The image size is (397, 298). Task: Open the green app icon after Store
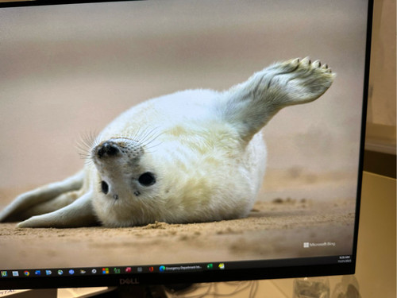click(x=117, y=270)
